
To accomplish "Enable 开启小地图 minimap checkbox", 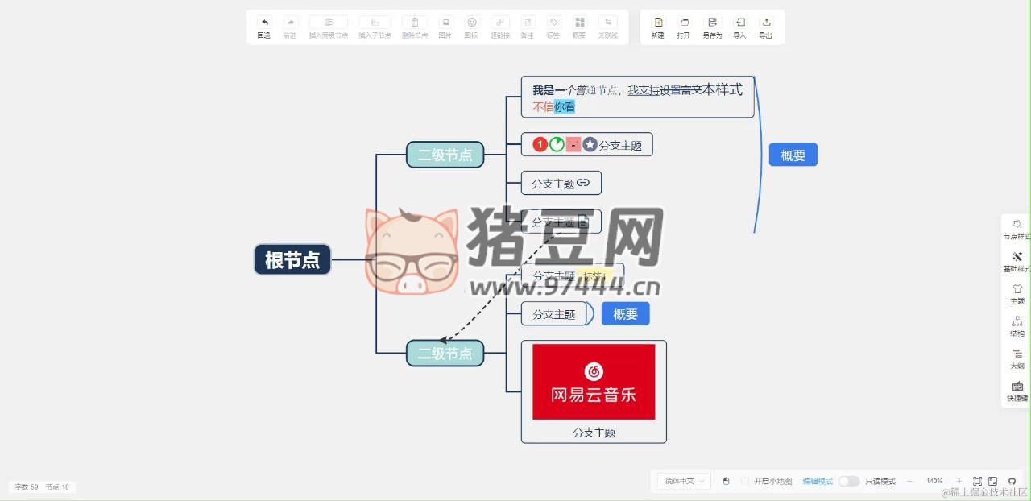I will click(745, 480).
